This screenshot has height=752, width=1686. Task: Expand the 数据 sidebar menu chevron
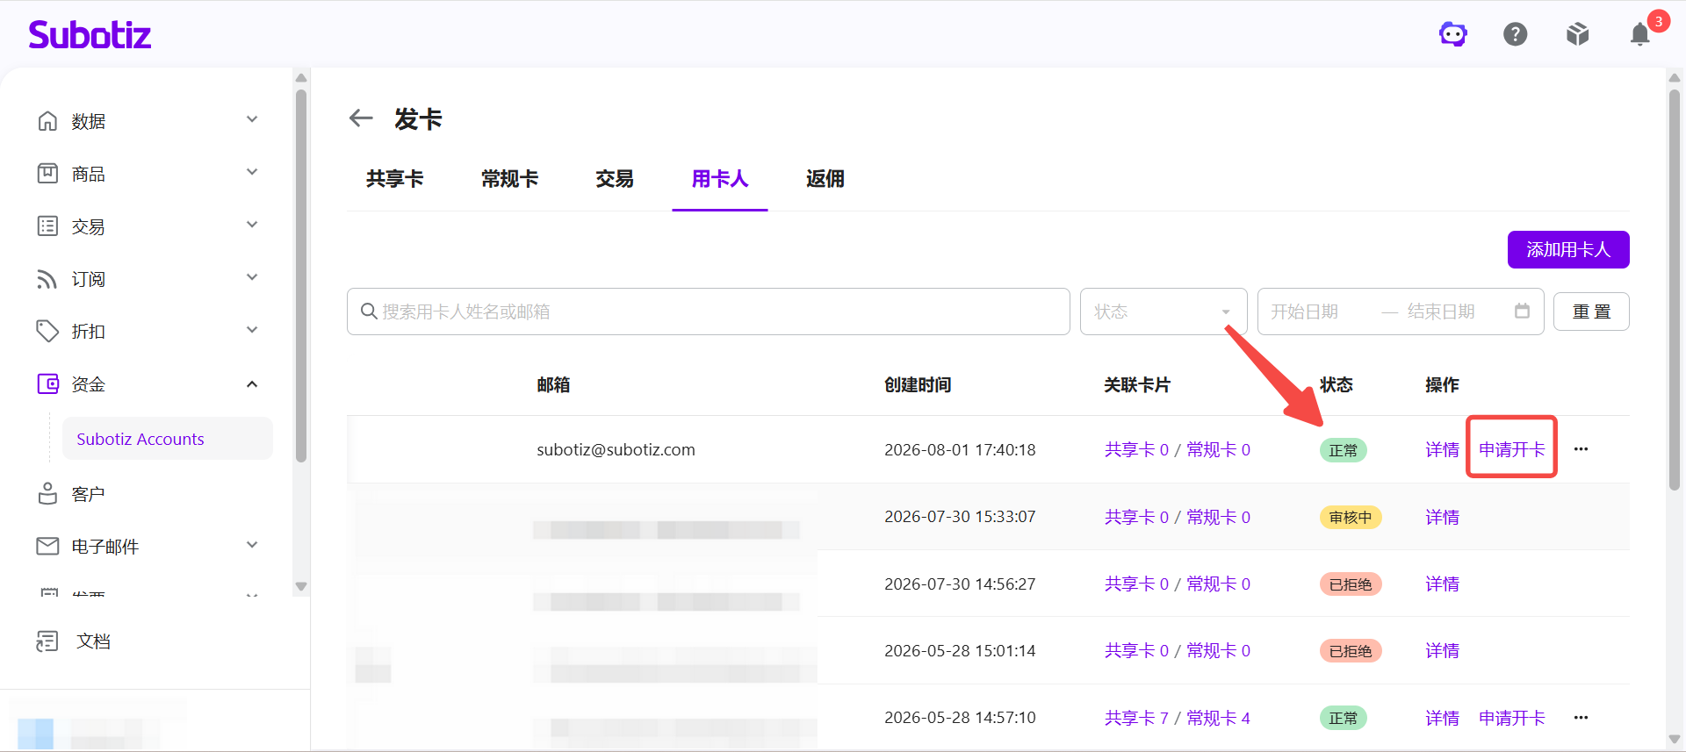click(252, 119)
